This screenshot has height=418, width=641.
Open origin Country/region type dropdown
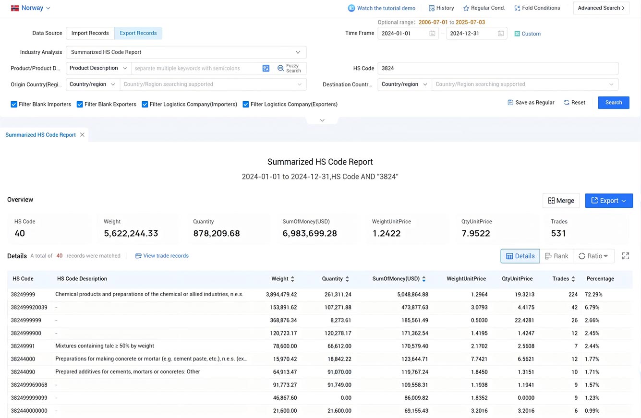point(93,84)
